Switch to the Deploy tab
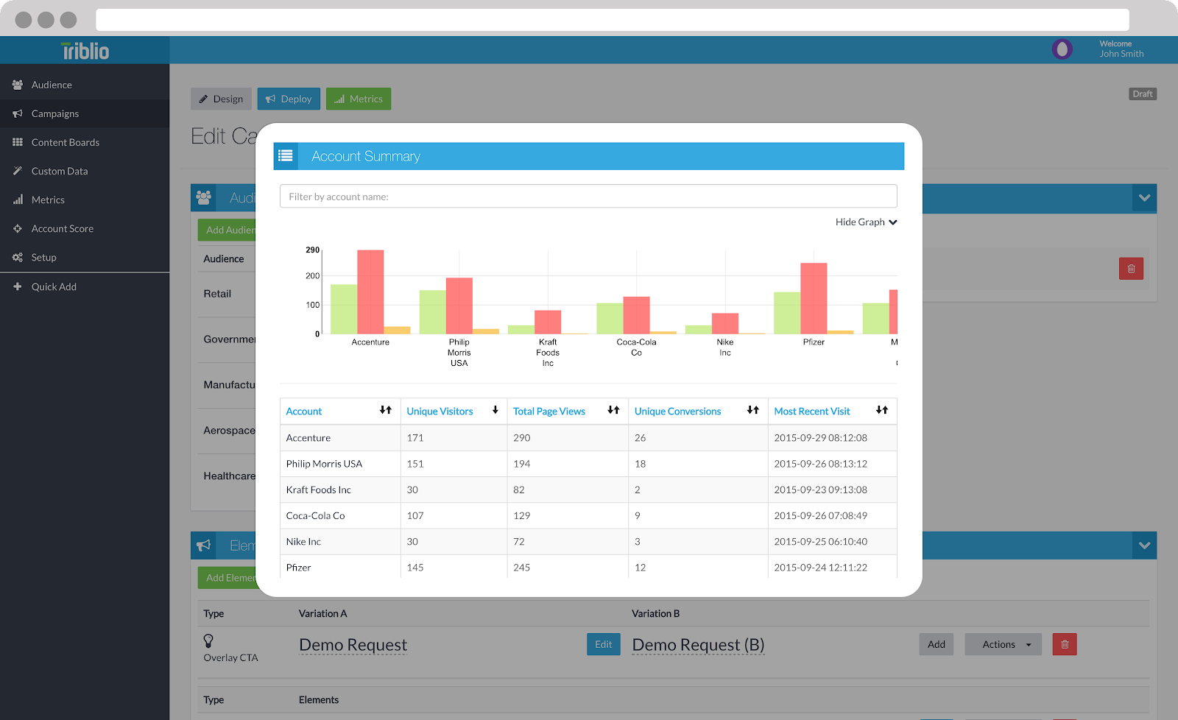This screenshot has width=1178, height=720. [x=289, y=99]
